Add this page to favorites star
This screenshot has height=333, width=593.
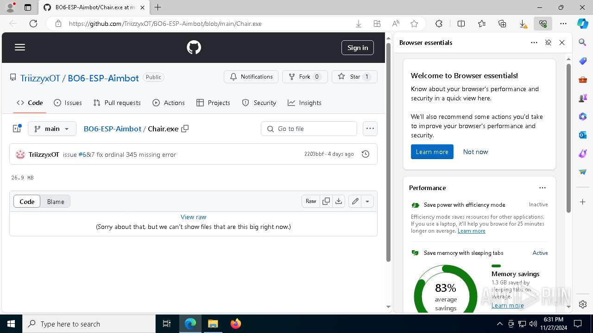click(x=414, y=24)
